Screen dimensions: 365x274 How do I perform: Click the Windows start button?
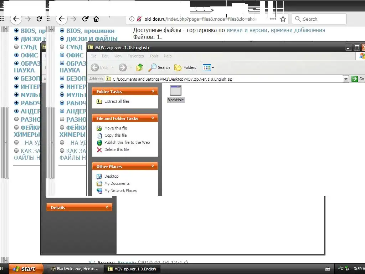click(x=26, y=269)
